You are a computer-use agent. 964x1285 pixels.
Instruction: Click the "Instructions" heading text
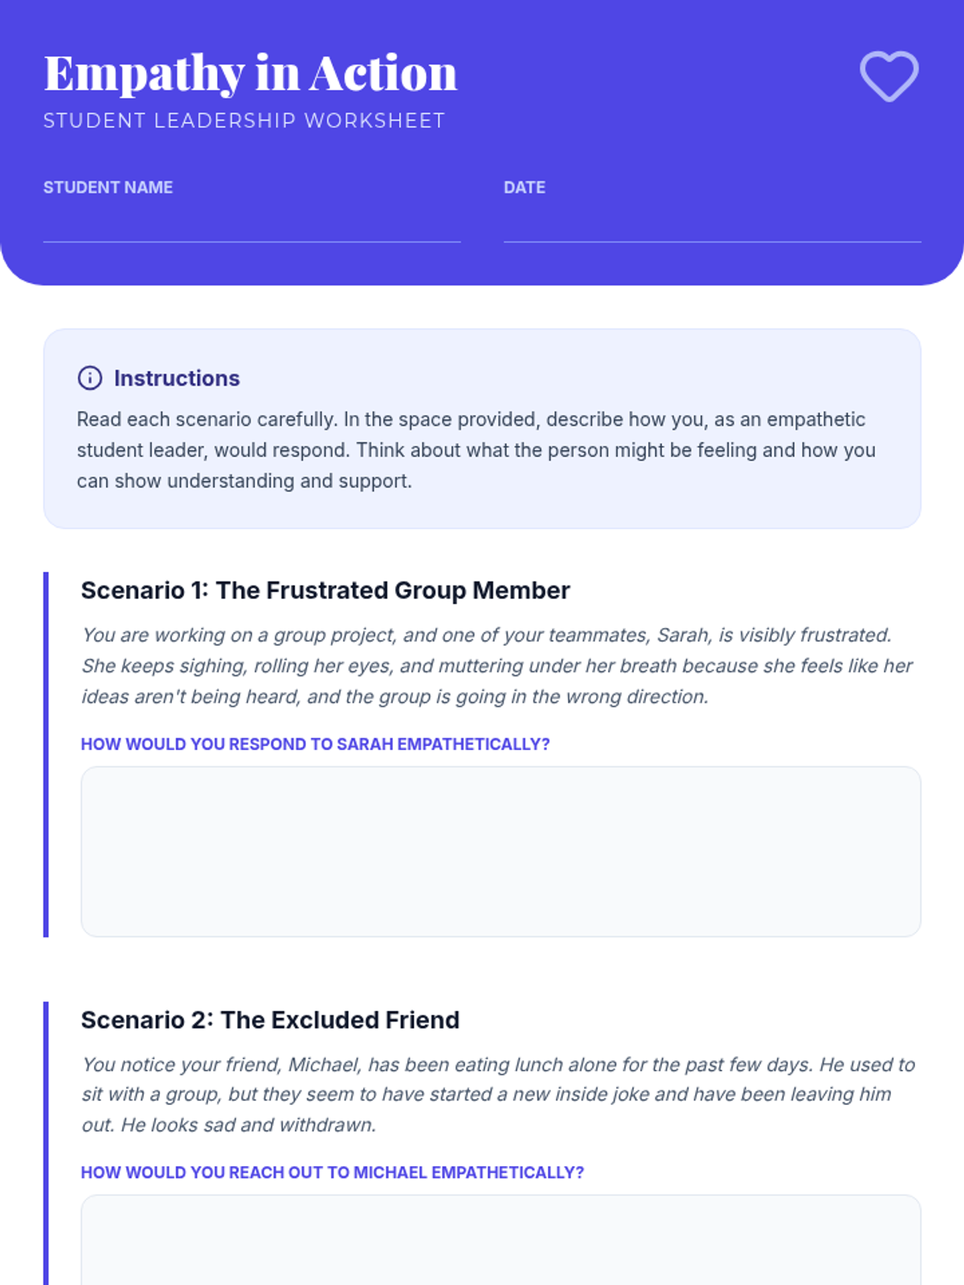pos(177,378)
